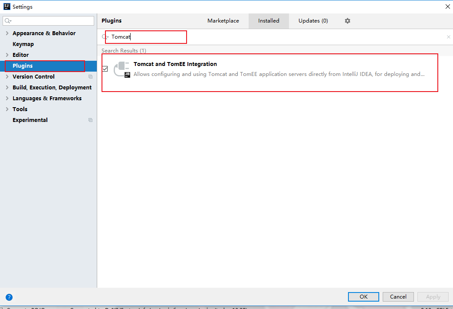Click the Tomcat plugin plug icon

(121, 70)
